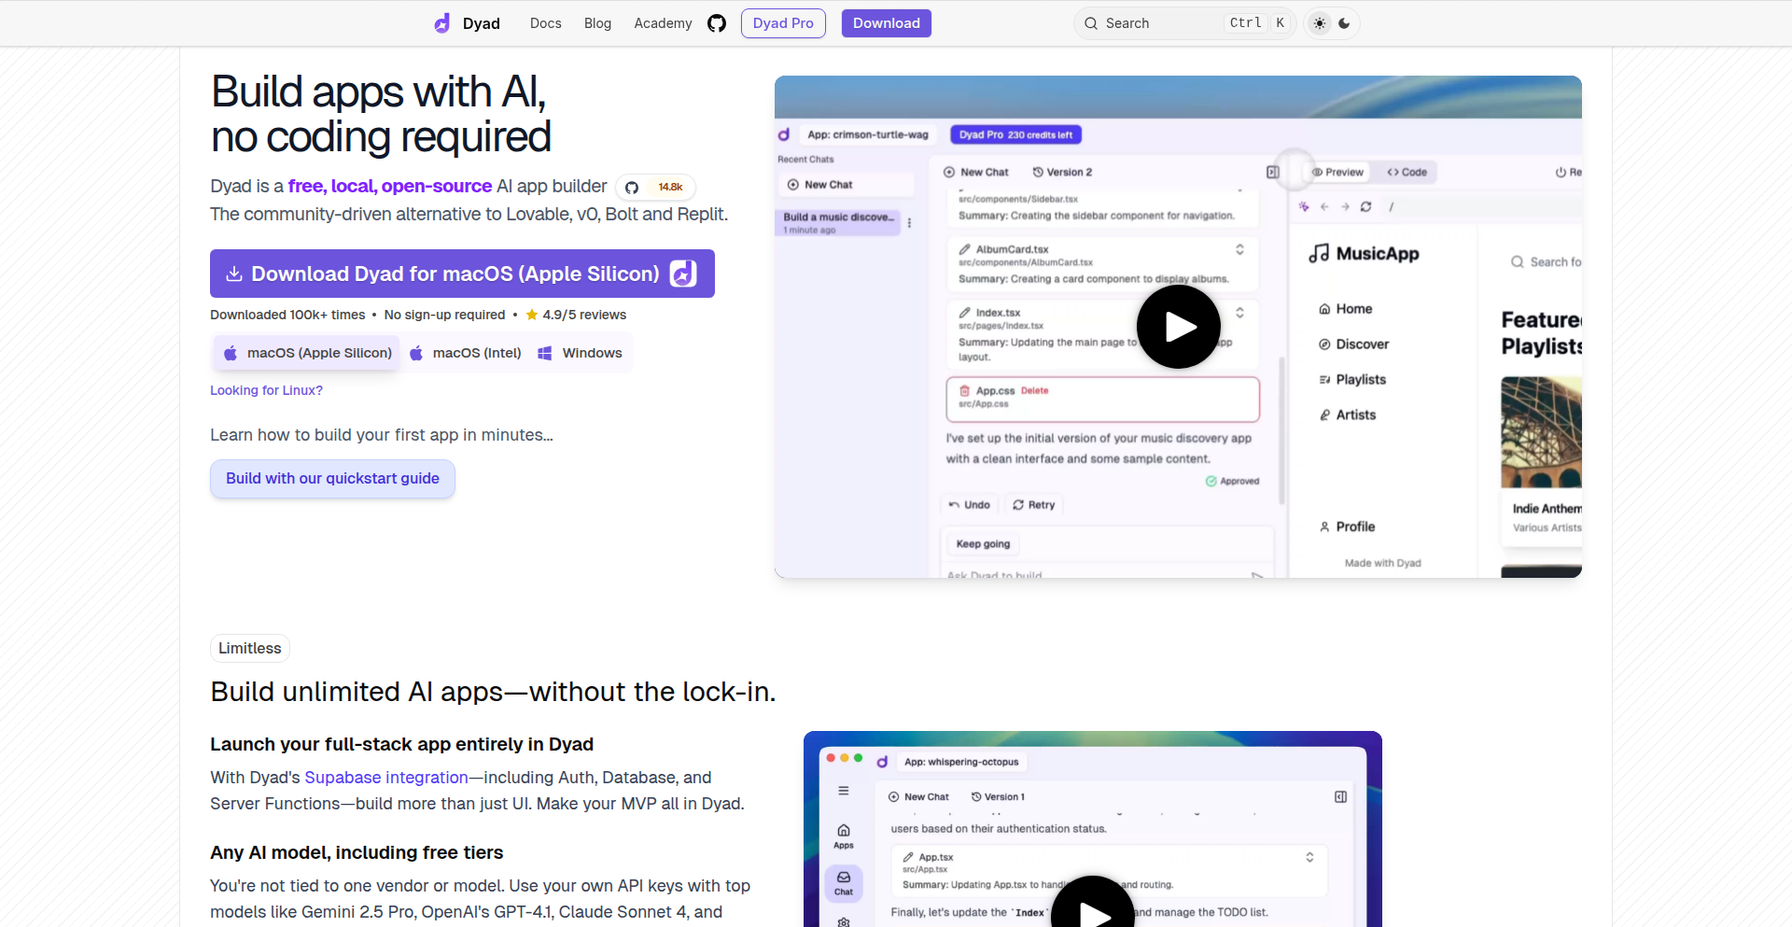Viewport: 1792px width, 927px height.
Task: Open Profile in the MusicApp sidebar
Action: tap(1347, 527)
